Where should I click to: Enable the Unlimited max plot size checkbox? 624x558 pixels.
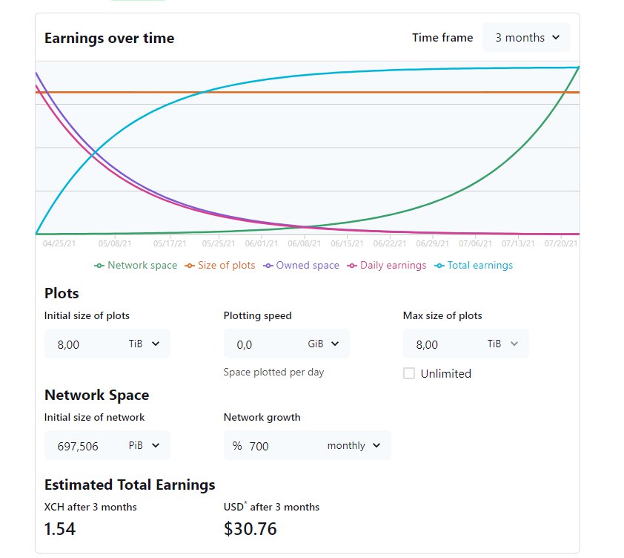(x=409, y=373)
